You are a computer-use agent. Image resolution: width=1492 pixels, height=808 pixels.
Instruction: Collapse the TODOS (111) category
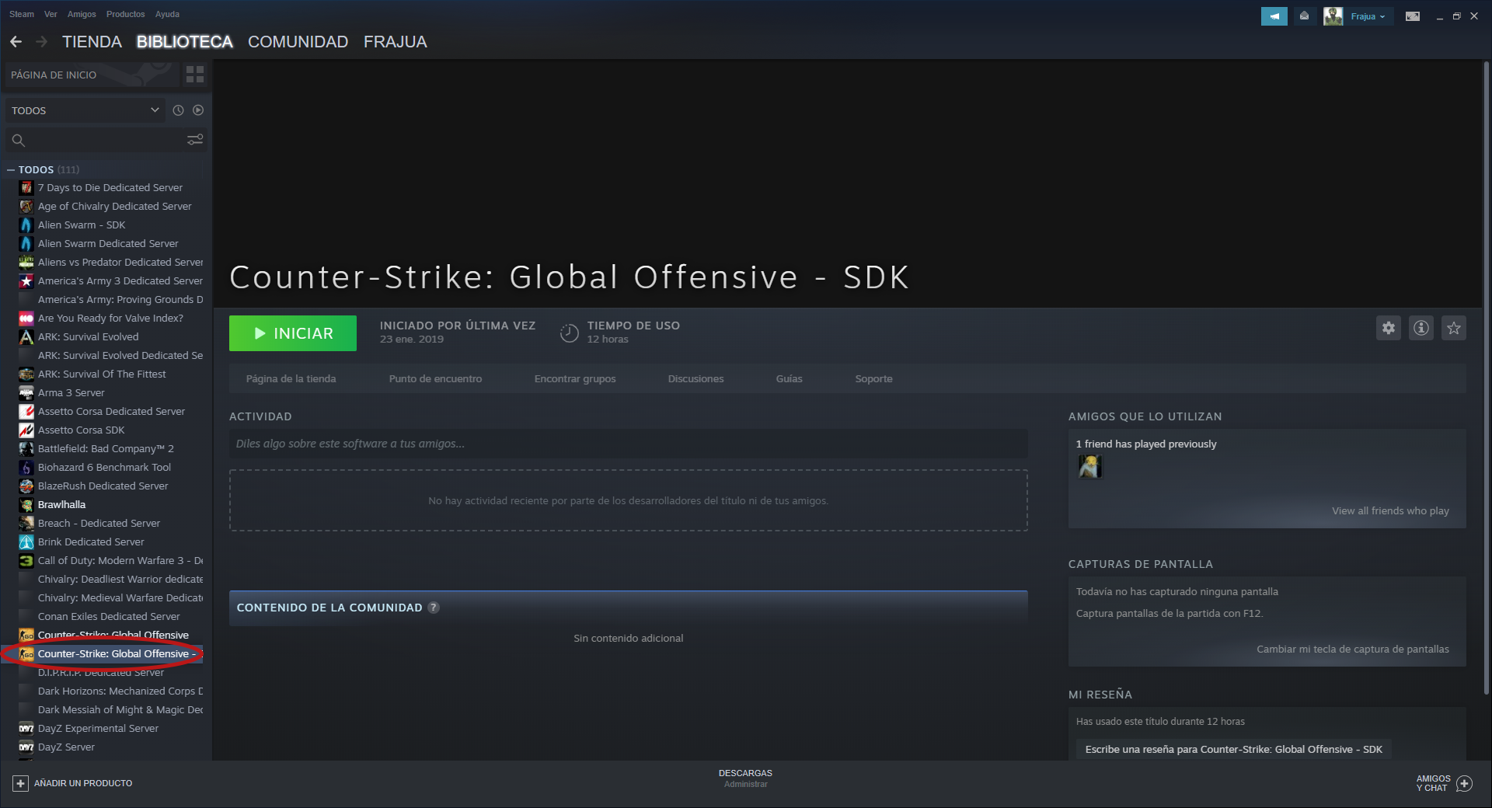tap(11, 169)
